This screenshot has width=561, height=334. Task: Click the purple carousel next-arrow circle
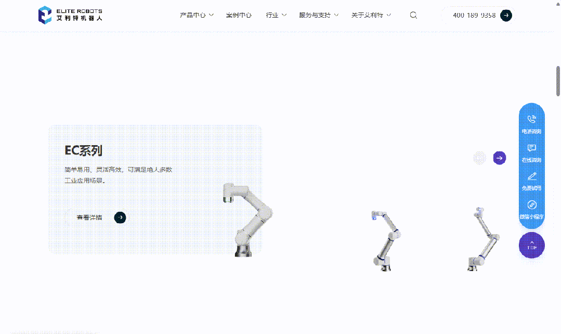point(499,158)
